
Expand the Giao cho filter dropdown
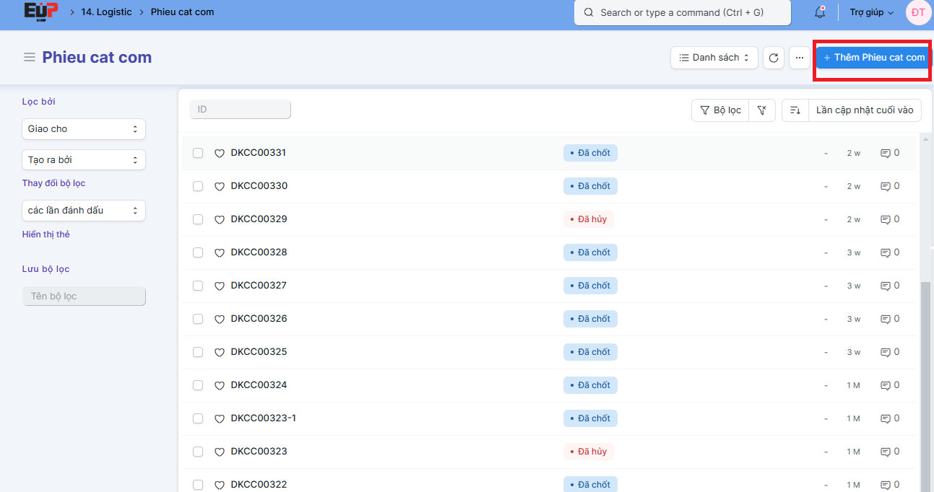[x=84, y=129]
